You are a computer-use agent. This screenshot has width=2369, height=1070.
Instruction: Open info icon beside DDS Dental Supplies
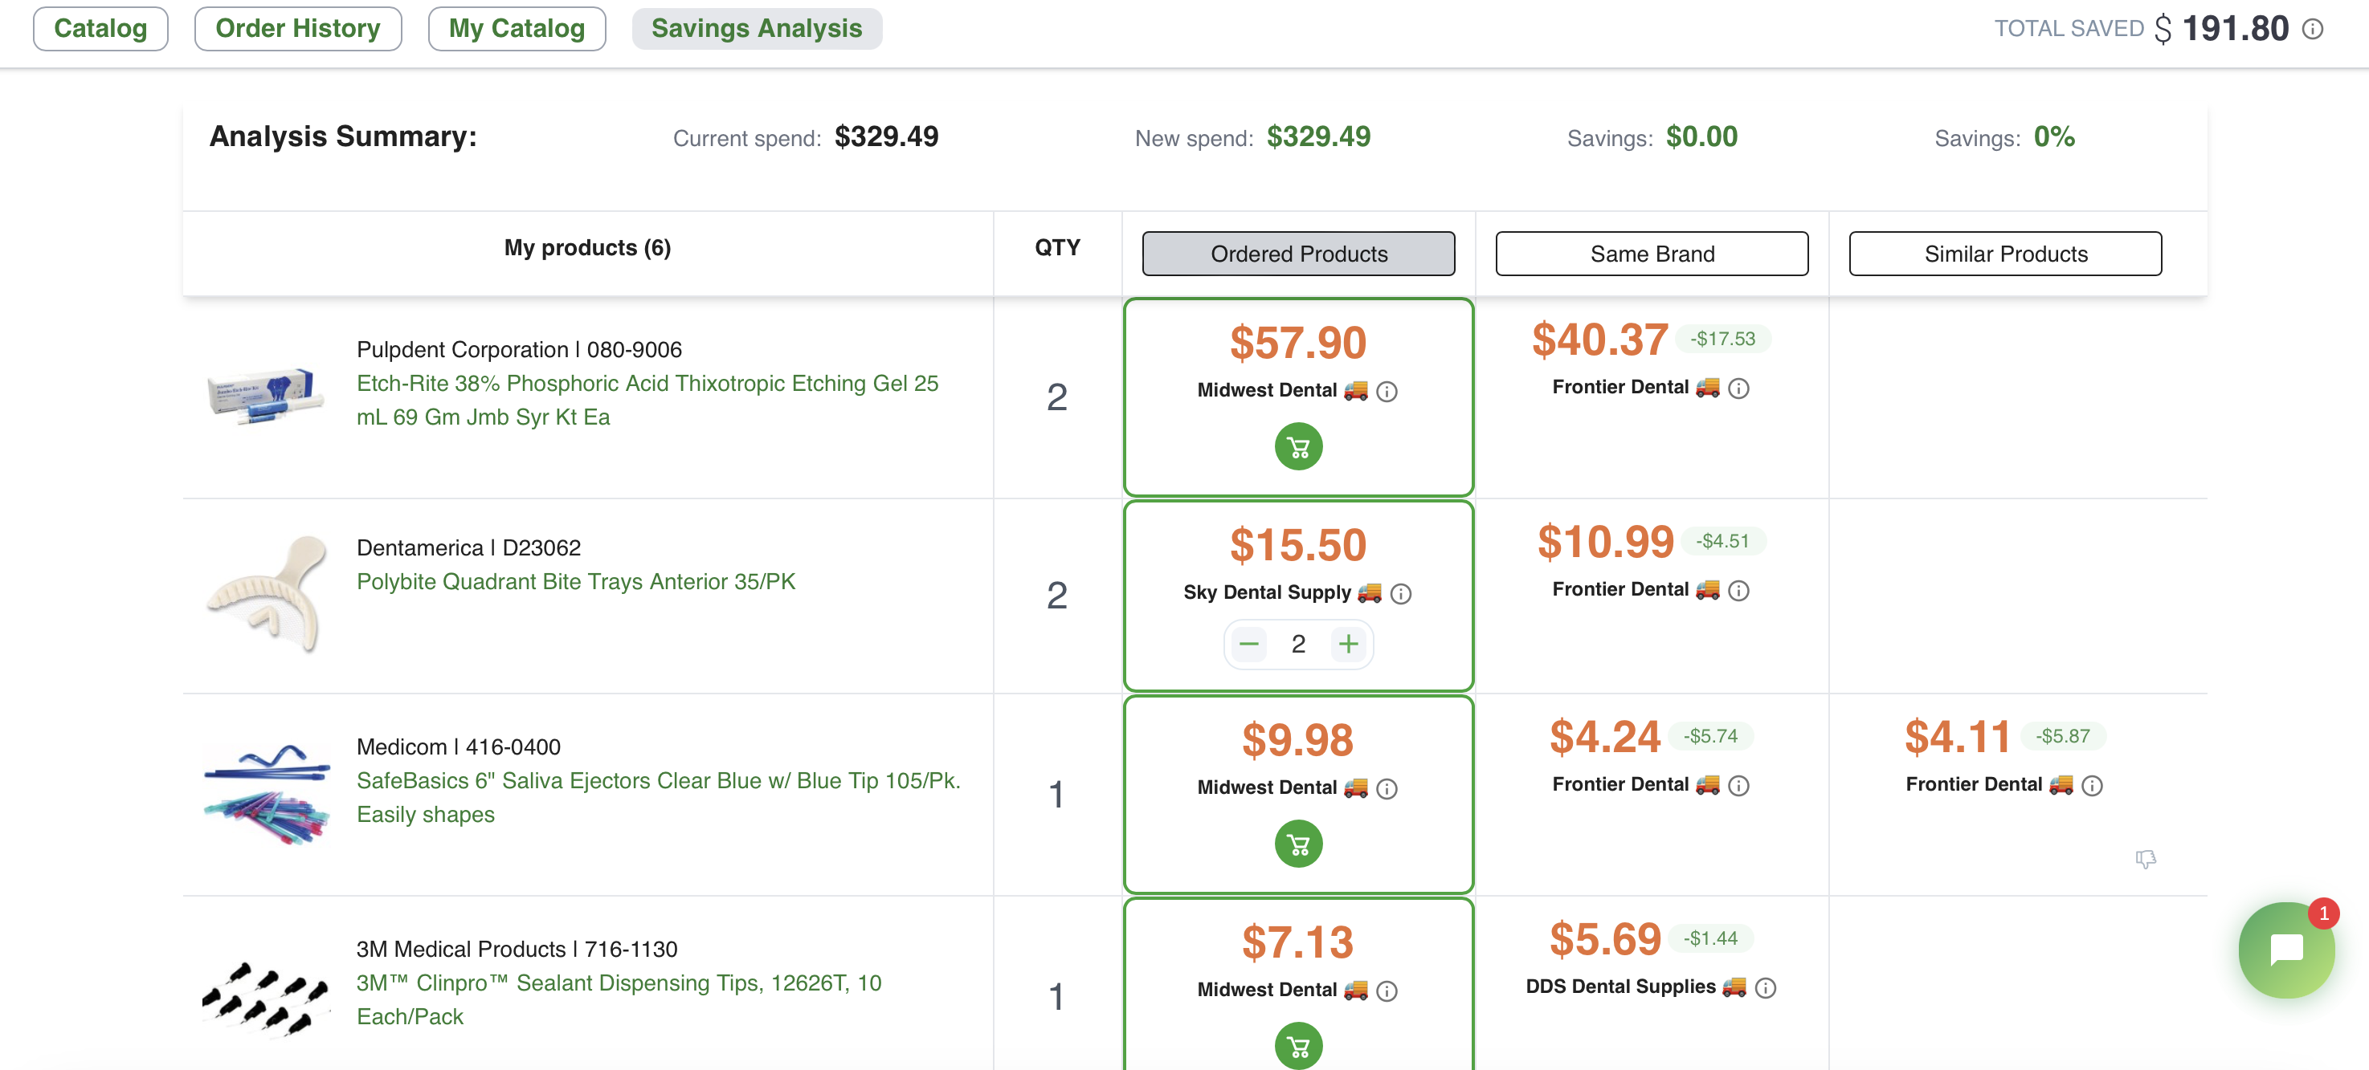[1765, 988]
